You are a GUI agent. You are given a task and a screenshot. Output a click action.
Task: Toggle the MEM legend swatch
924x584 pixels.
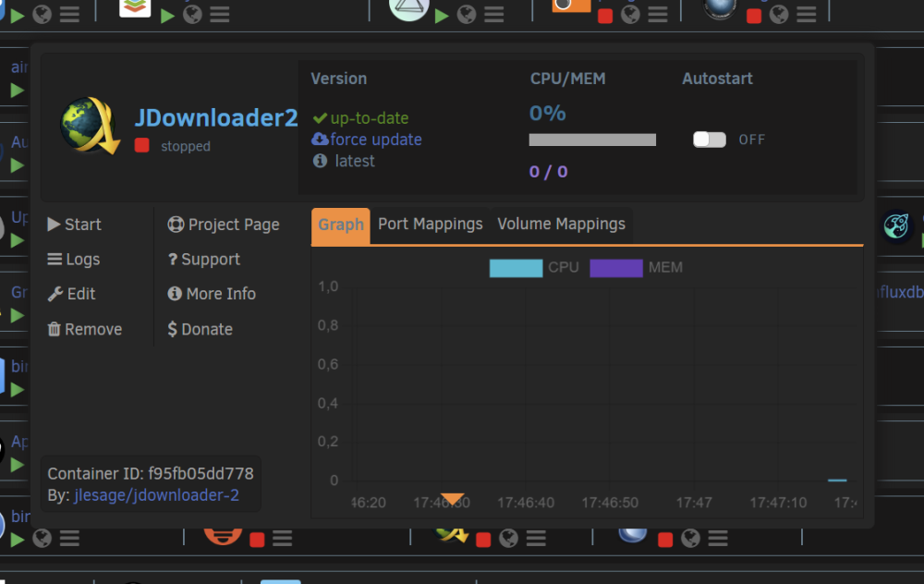[615, 268]
